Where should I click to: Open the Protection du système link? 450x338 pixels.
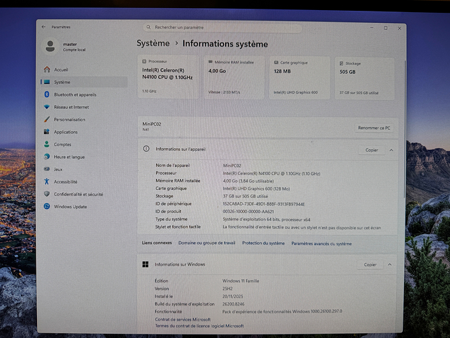click(263, 243)
